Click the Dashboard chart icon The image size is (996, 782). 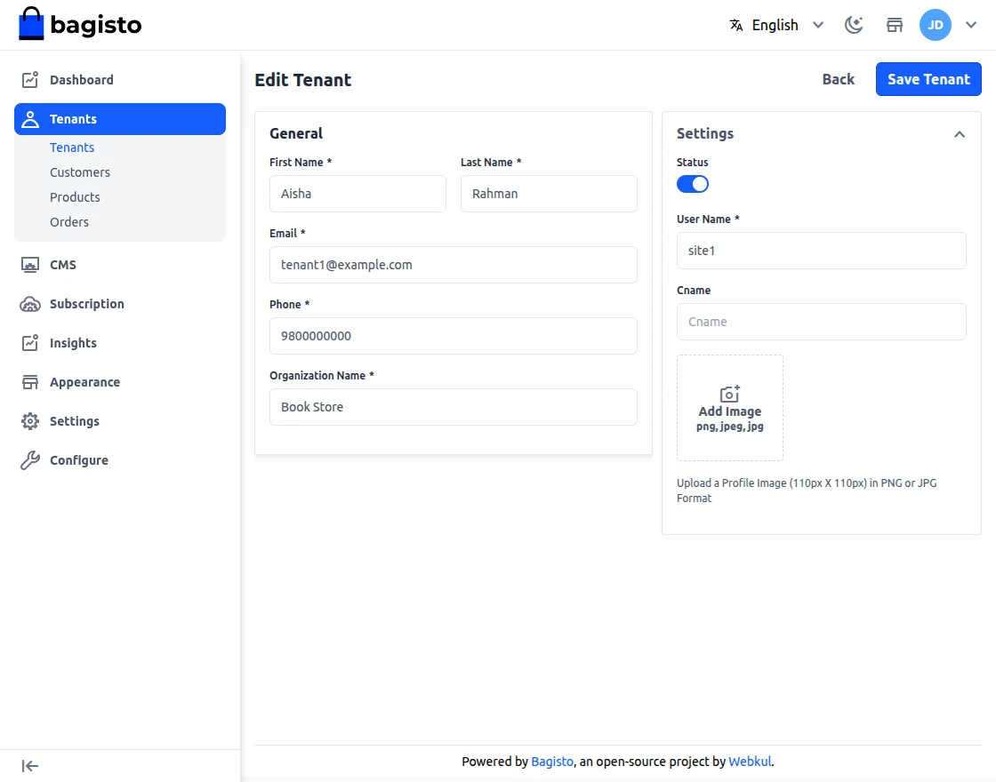coord(30,79)
